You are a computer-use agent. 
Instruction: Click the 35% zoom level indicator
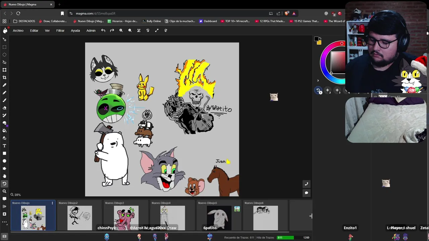(15, 194)
